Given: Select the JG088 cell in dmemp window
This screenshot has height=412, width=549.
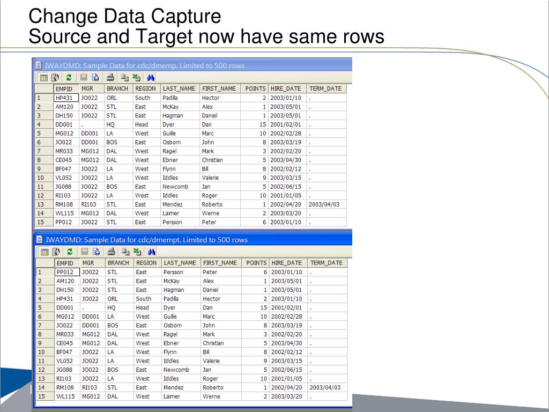Looking at the screenshot, I should (66, 187).
